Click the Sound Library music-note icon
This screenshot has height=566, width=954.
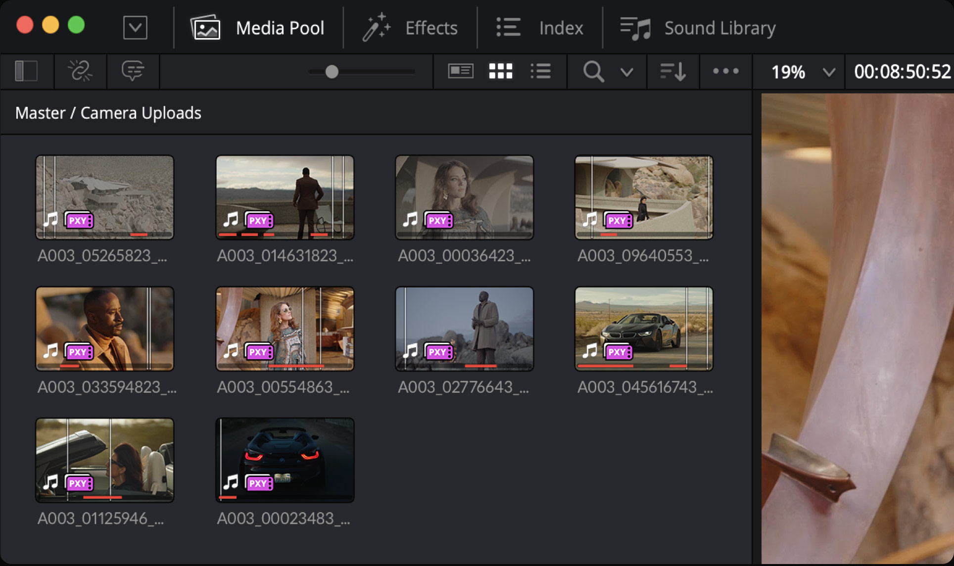635,27
